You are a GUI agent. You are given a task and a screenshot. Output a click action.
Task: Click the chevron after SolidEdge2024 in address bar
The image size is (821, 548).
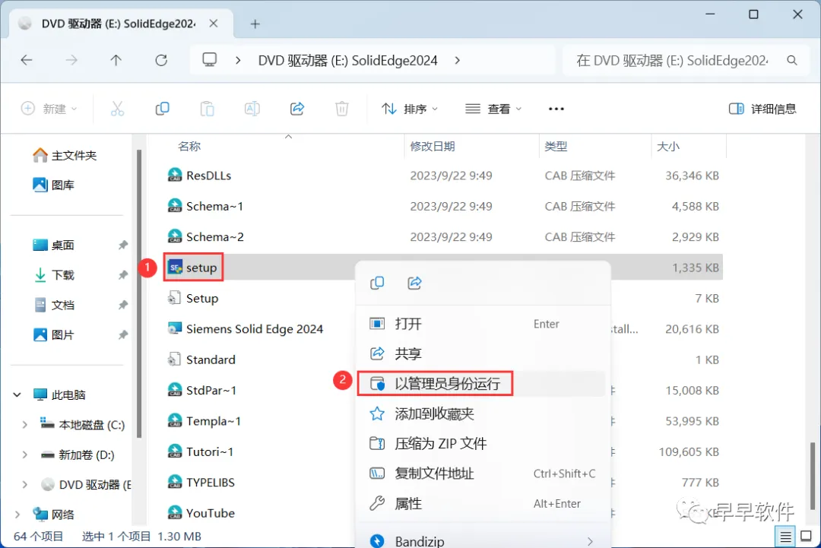tap(457, 61)
